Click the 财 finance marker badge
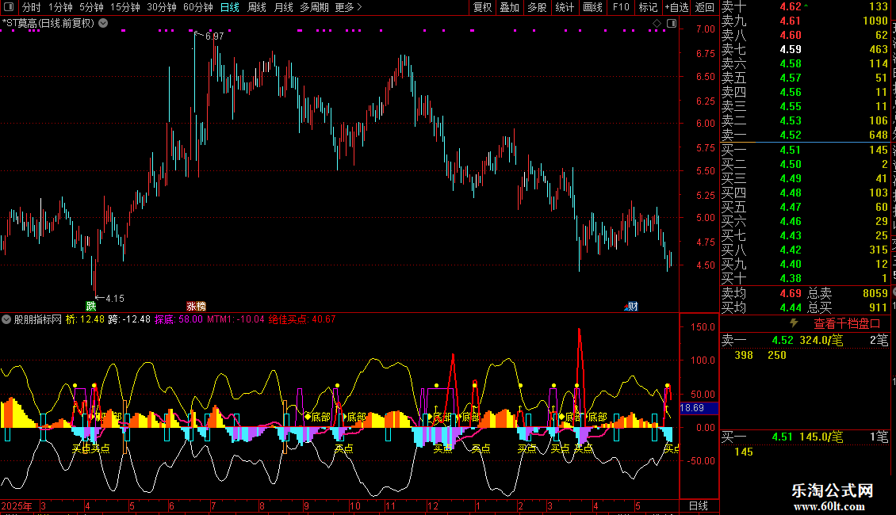 coord(632,307)
